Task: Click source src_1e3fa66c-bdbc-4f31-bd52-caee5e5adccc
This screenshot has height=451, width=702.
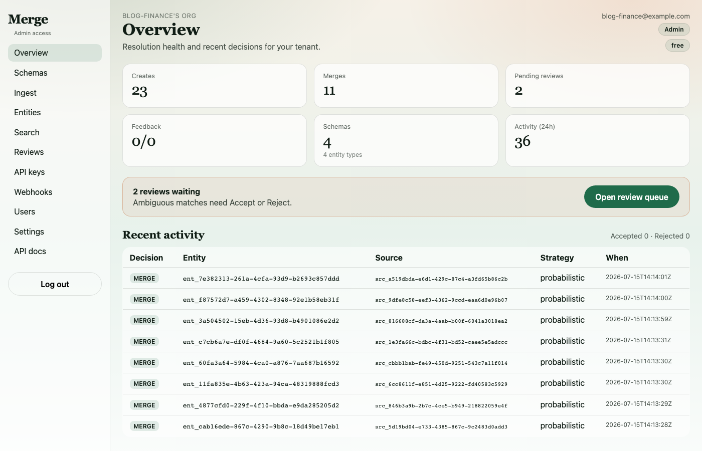Action: (x=441, y=342)
